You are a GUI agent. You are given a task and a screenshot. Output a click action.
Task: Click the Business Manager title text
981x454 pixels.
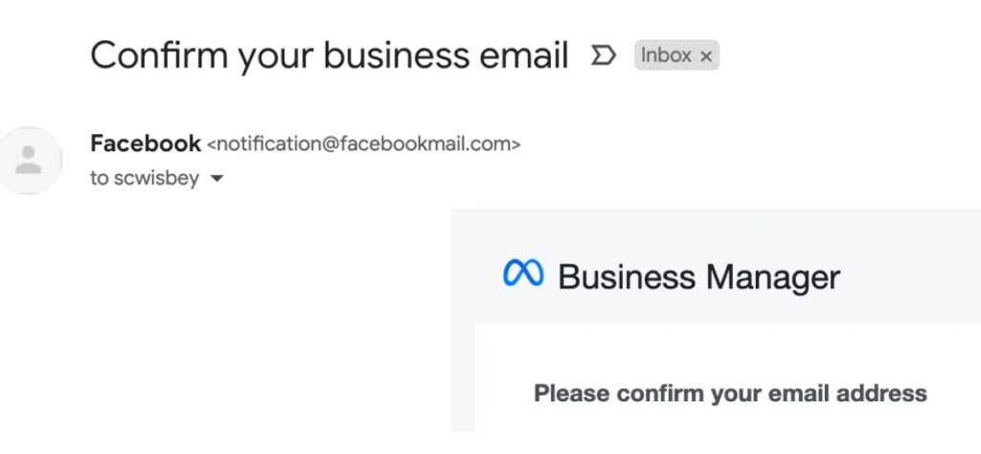pyautogui.click(x=698, y=277)
